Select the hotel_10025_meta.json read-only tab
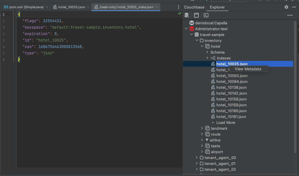The width and height of the screenshot is (299, 176). [126, 7]
